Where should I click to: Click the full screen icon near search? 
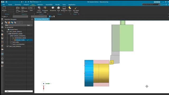pos(162,4)
